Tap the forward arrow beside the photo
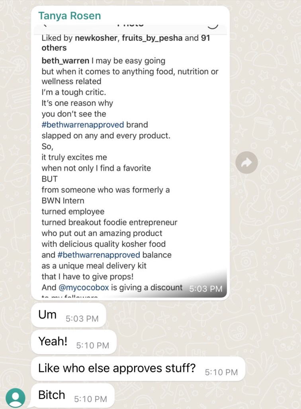This screenshot has height=409, width=301. pyautogui.click(x=246, y=162)
